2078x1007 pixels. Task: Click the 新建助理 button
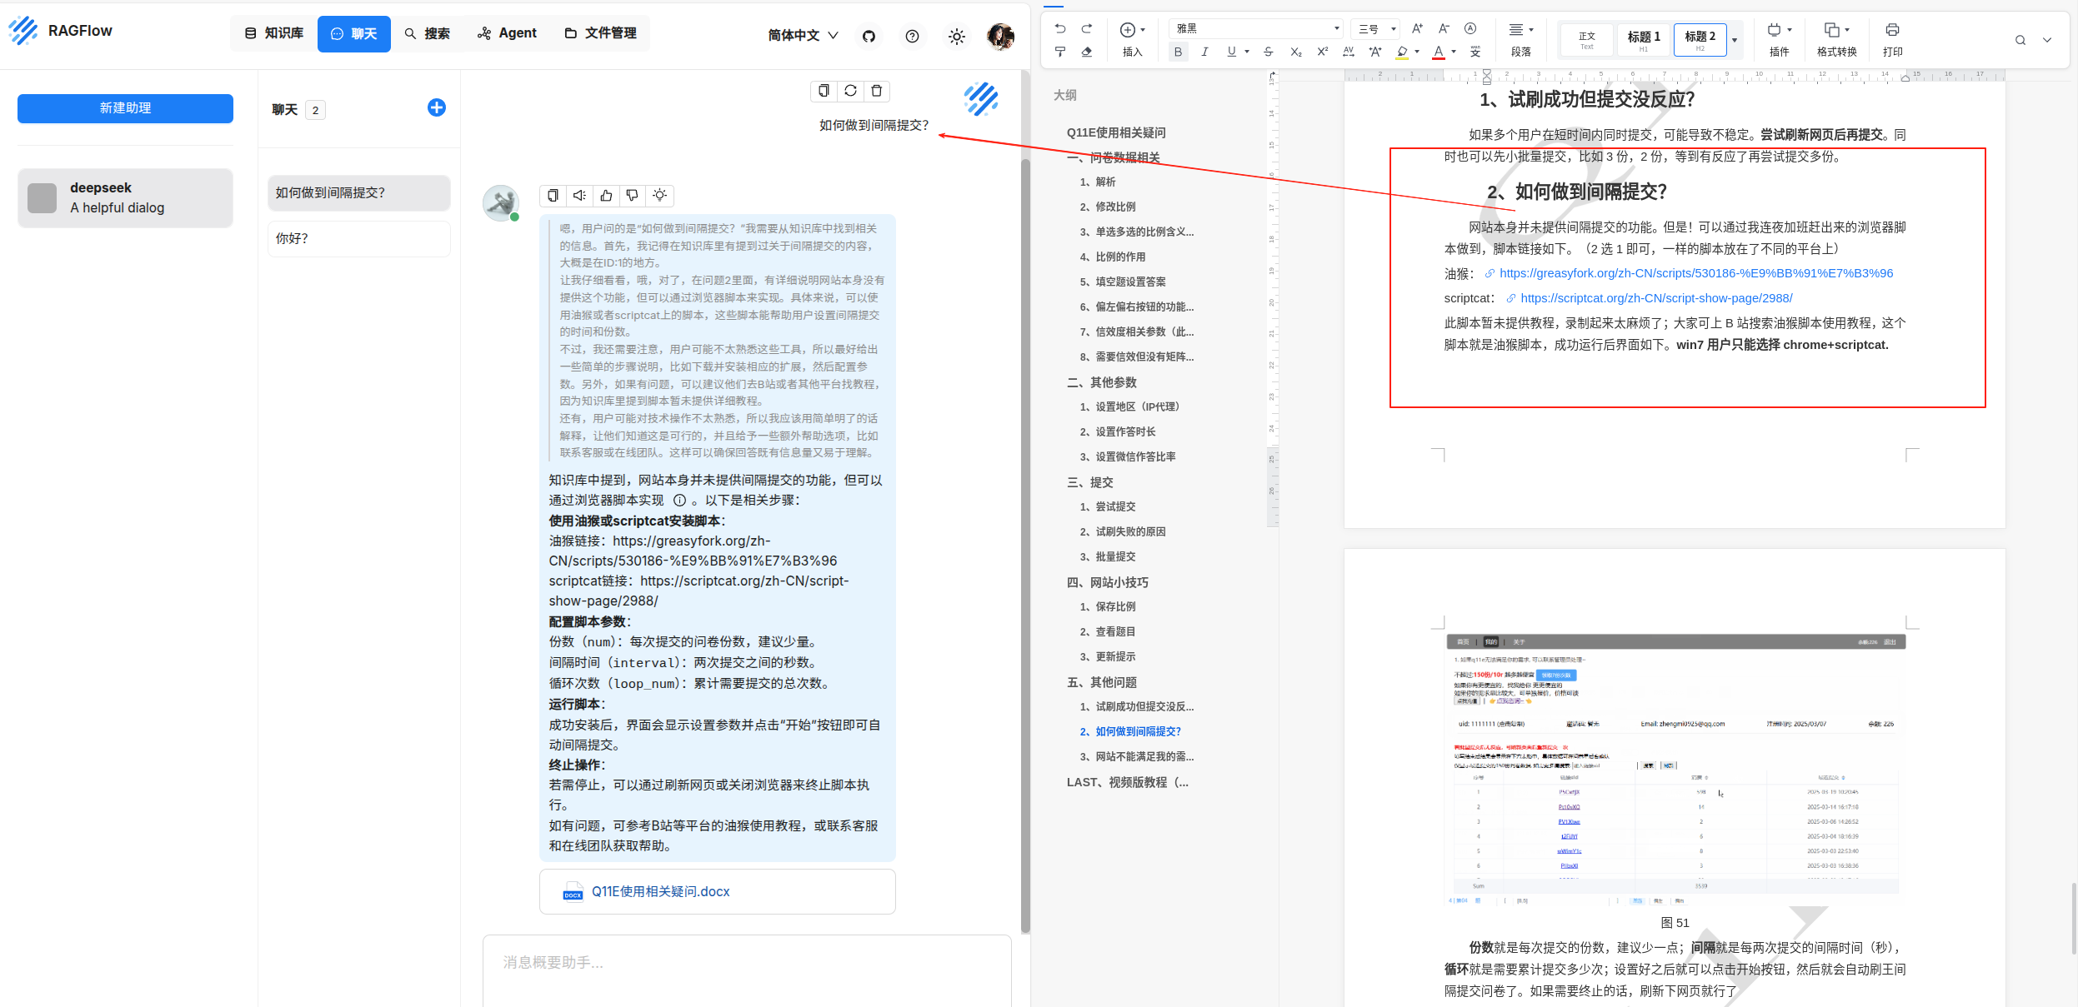tap(125, 108)
